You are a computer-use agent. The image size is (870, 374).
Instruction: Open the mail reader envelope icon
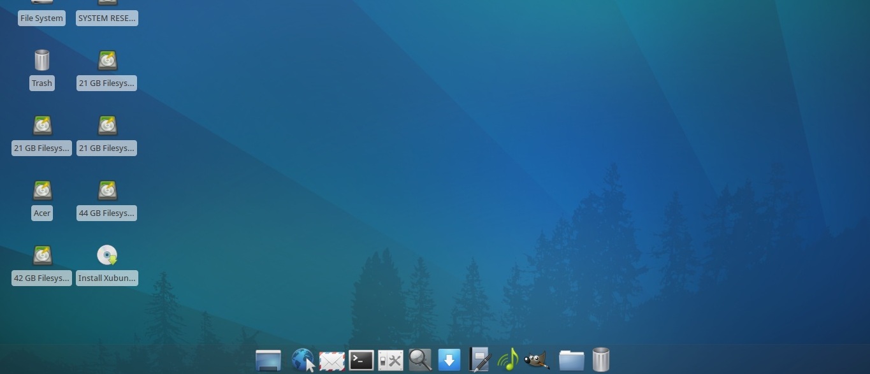pyautogui.click(x=331, y=361)
